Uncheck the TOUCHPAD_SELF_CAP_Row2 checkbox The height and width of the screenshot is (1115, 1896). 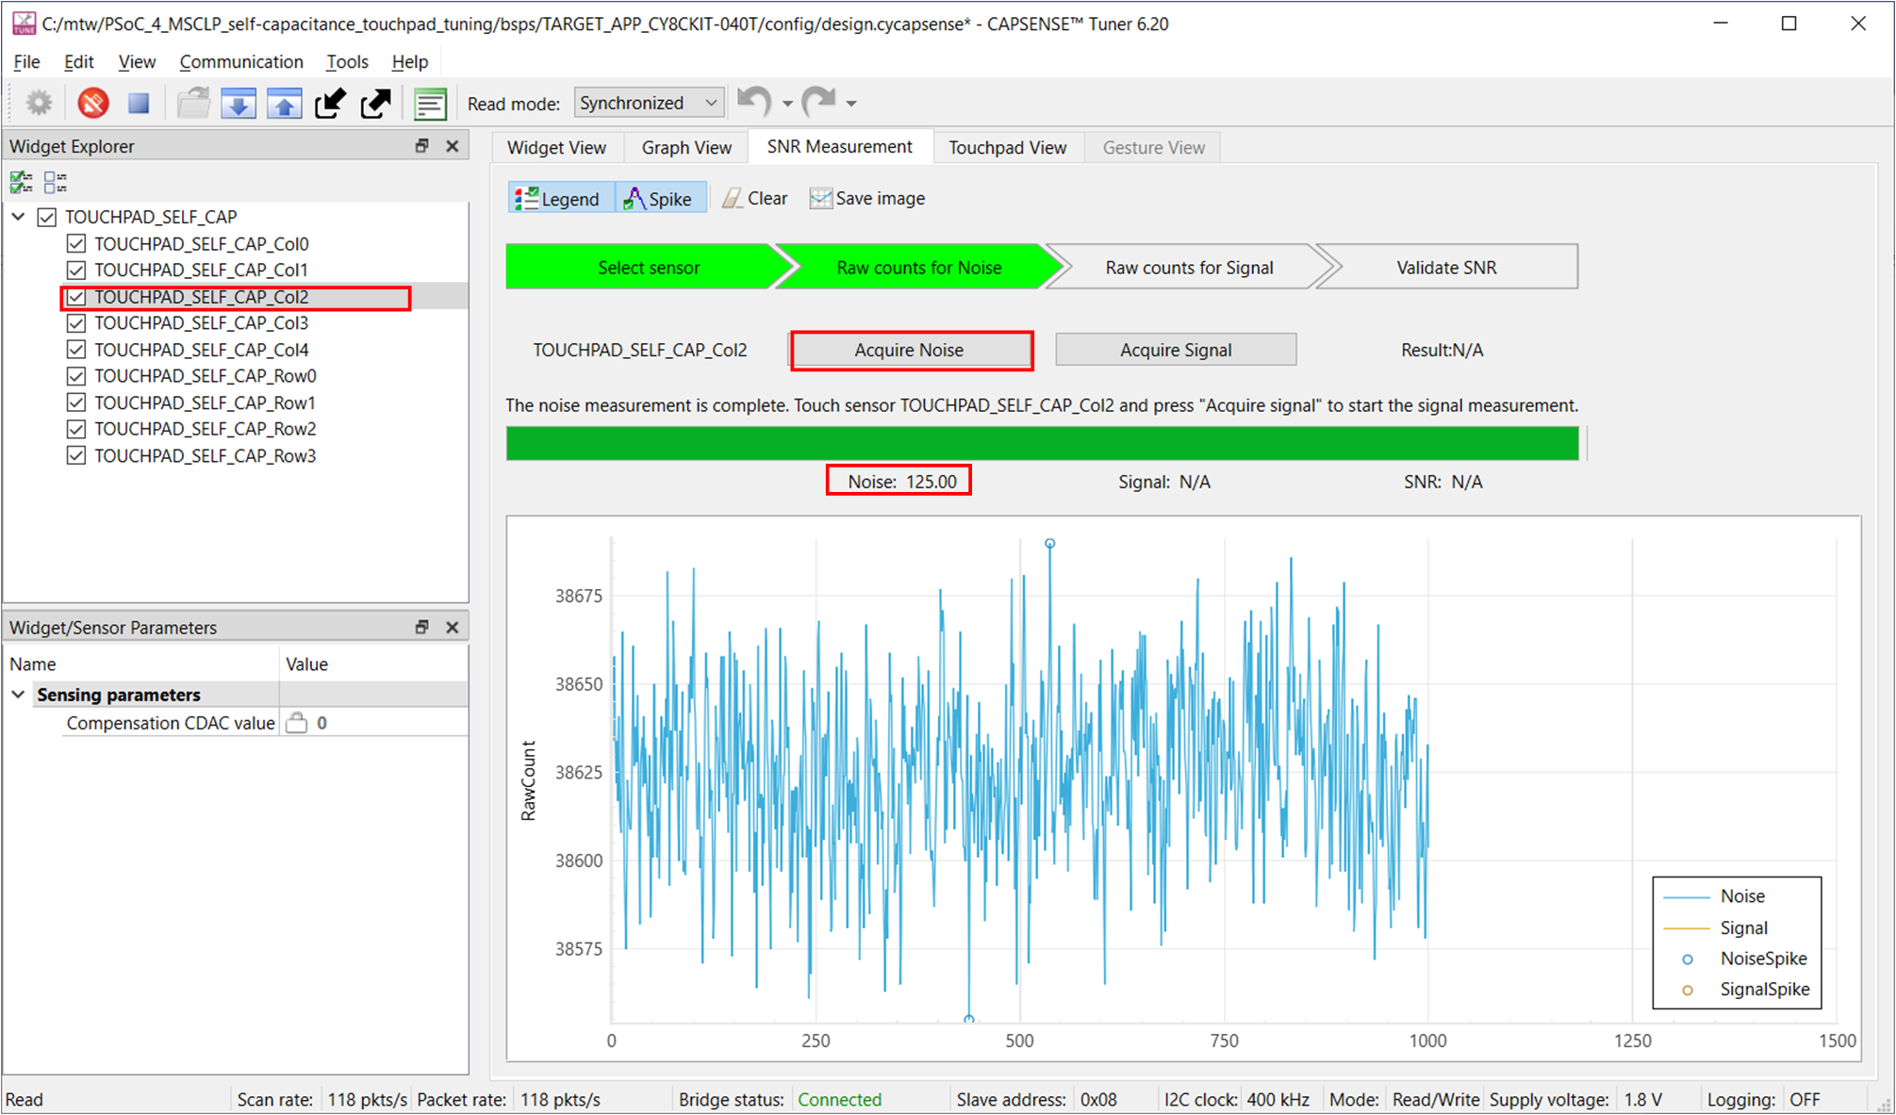tap(76, 429)
